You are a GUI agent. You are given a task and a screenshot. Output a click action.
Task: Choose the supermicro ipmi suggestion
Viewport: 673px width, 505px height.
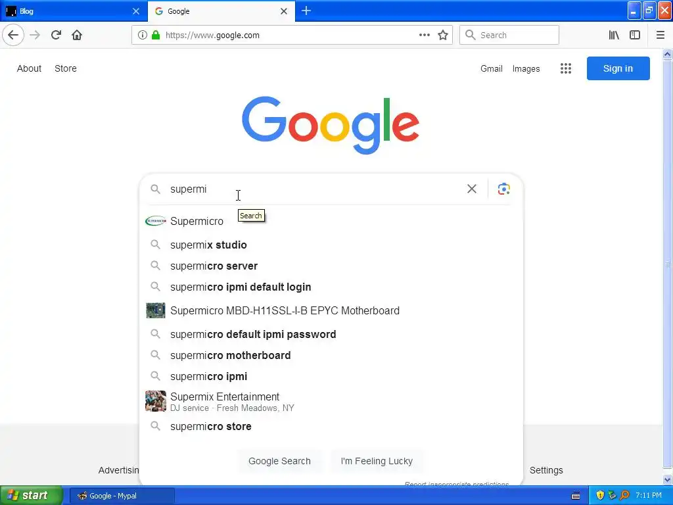coord(331,376)
